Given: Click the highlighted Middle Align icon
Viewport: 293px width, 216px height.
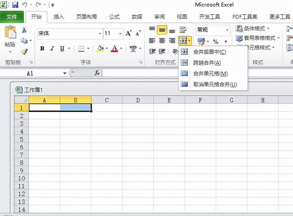Looking at the screenshot, I should (x=162, y=30).
